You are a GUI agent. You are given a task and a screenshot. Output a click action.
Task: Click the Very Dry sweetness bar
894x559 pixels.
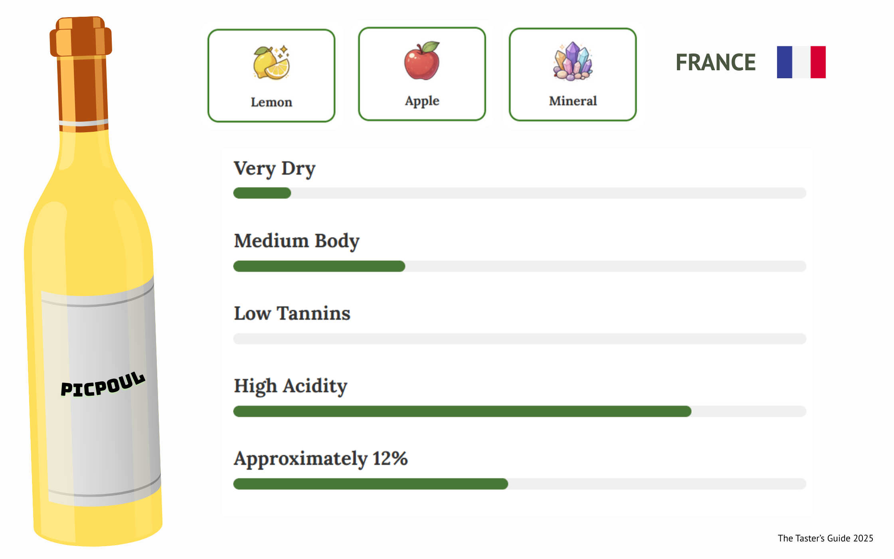[519, 193]
